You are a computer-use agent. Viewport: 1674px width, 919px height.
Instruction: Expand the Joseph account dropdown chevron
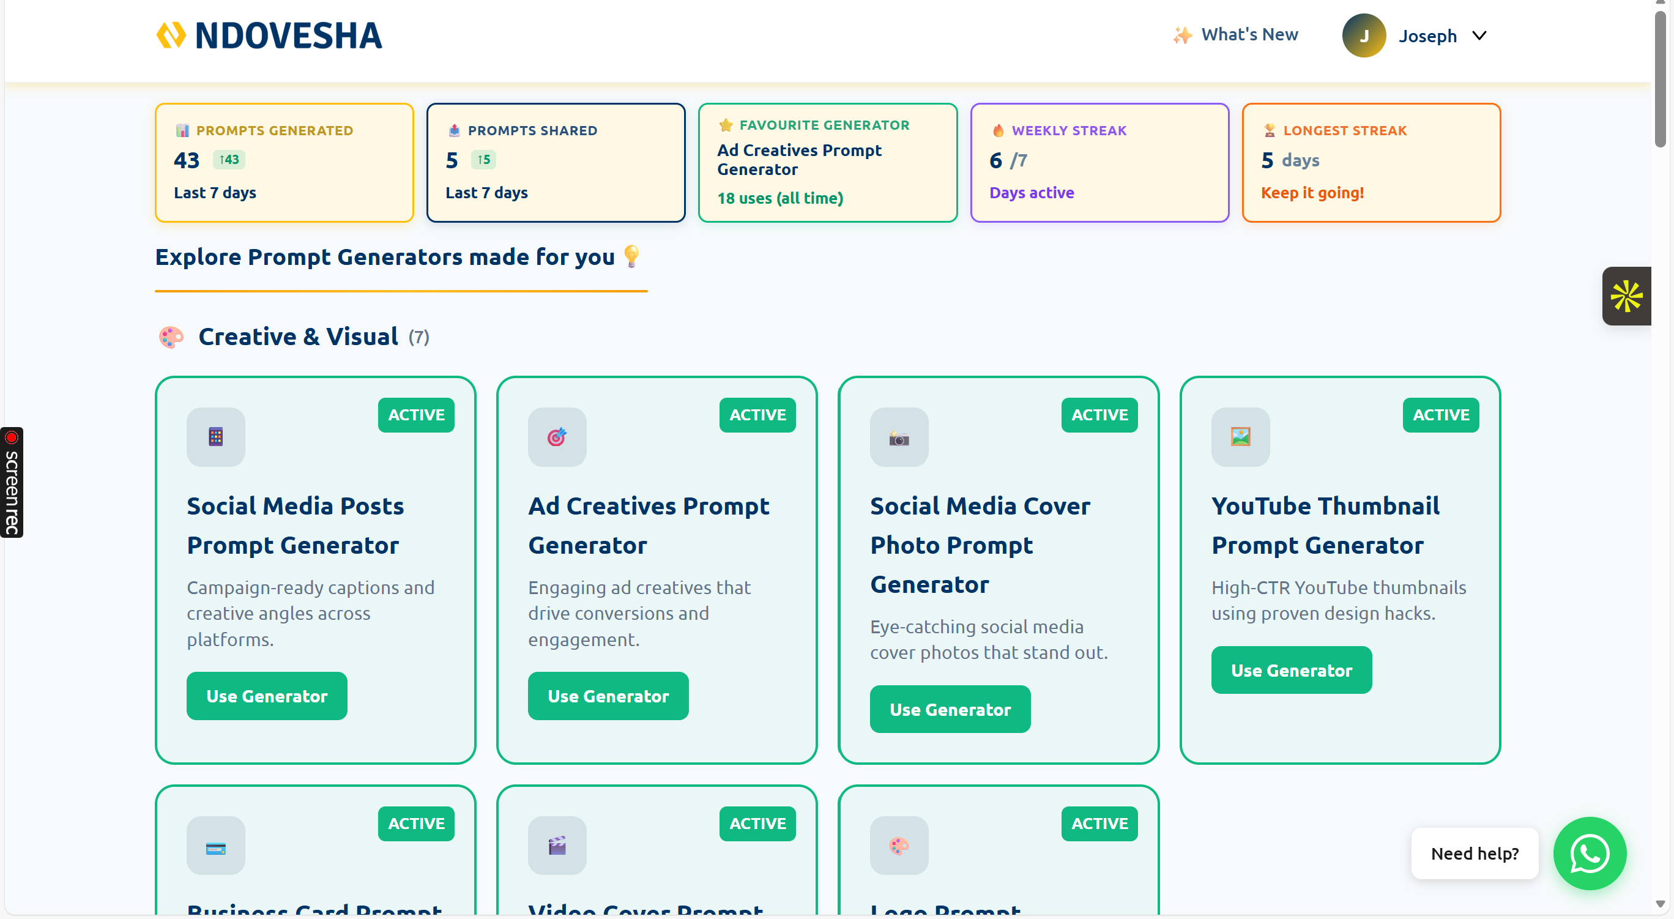(1479, 35)
